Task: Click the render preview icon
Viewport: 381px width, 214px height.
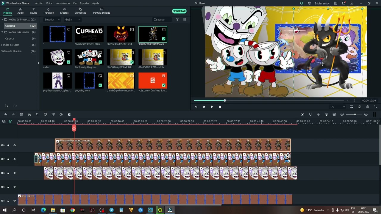Action: click(302, 114)
